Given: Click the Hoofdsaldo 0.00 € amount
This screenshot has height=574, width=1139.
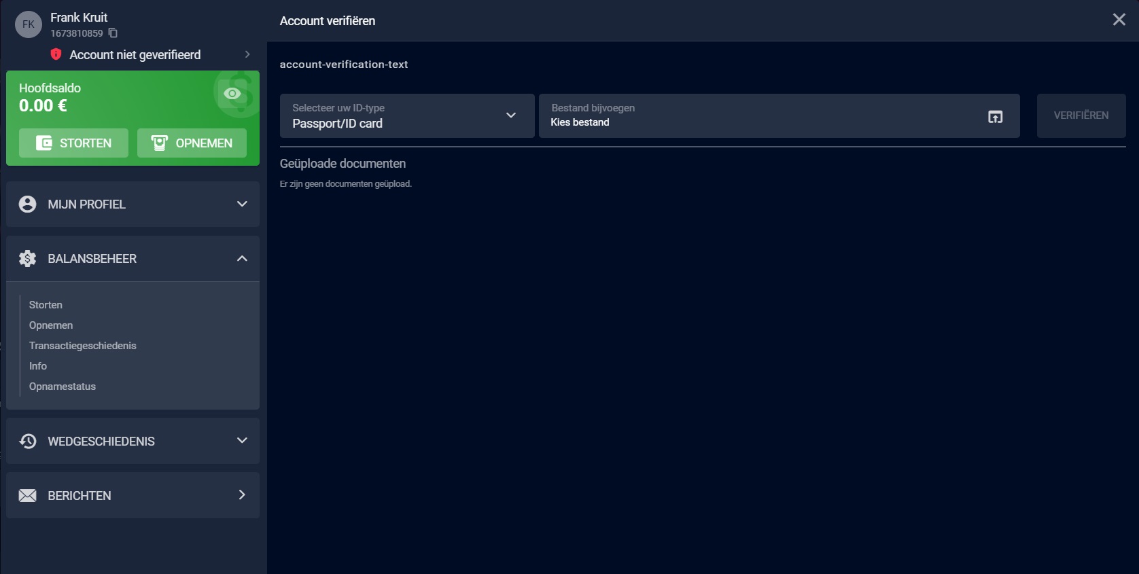Looking at the screenshot, I should click(43, 106).
